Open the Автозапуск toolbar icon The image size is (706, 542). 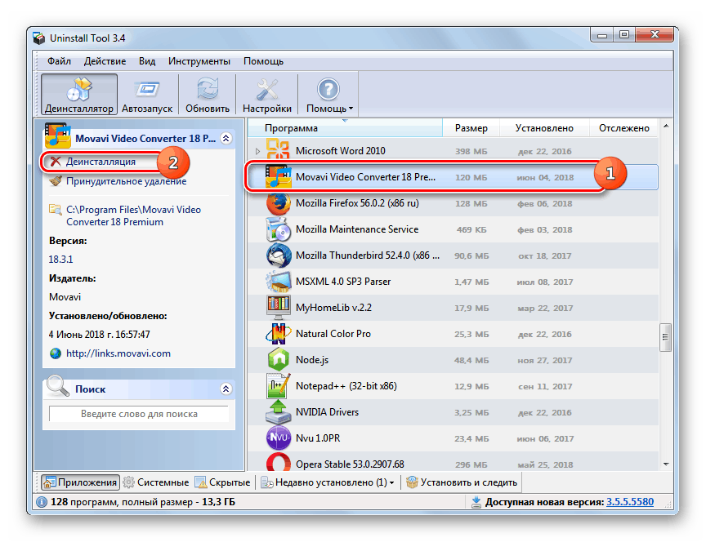click(146, 88)
